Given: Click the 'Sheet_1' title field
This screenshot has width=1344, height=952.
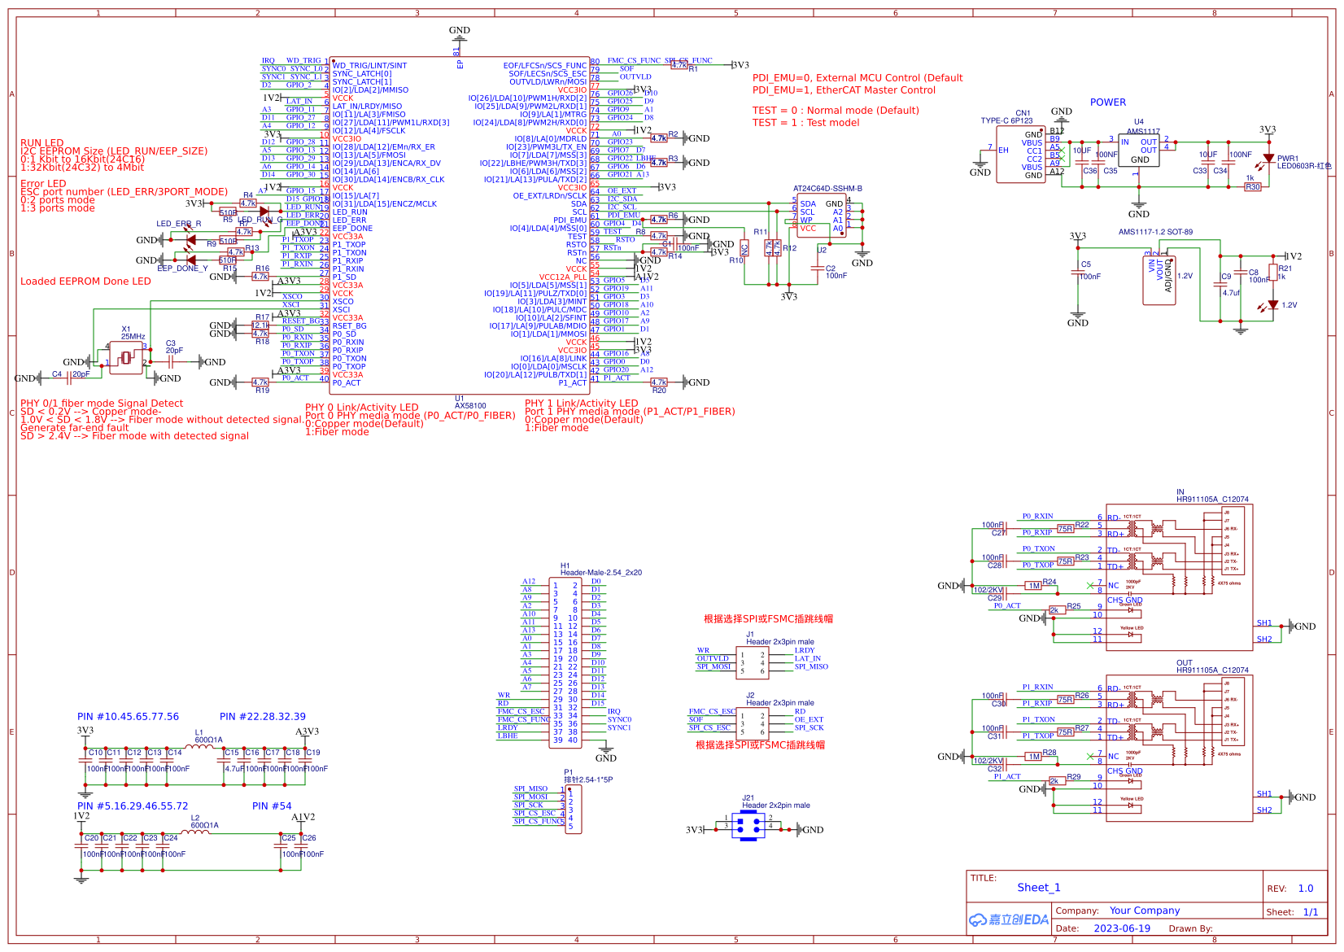Looking at the screenshot, I should click(1039, 888).
